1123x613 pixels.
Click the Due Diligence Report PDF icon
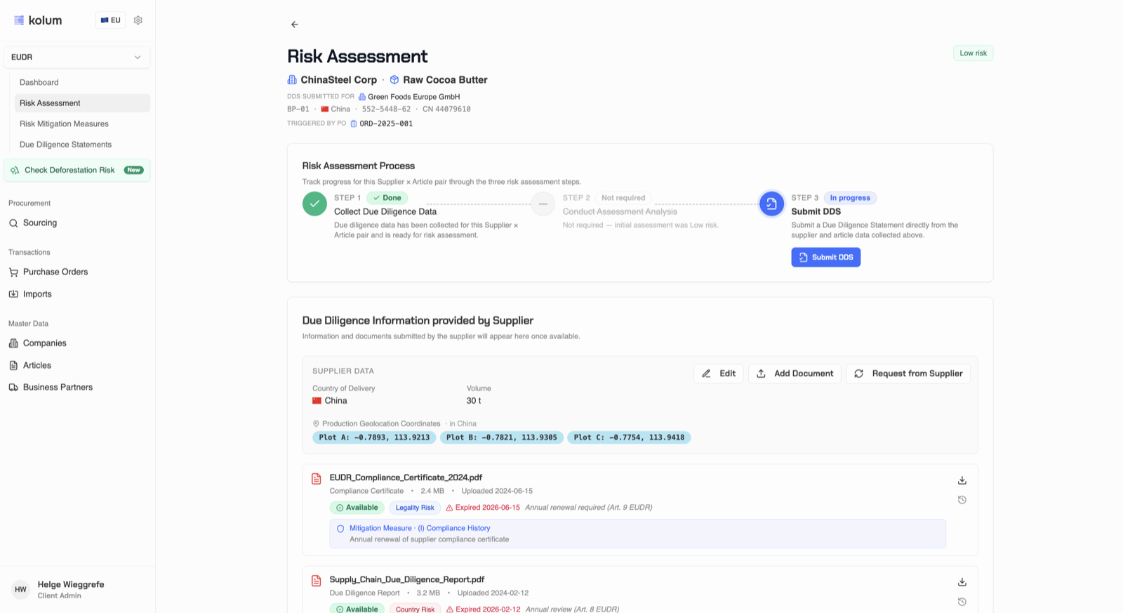317,581
